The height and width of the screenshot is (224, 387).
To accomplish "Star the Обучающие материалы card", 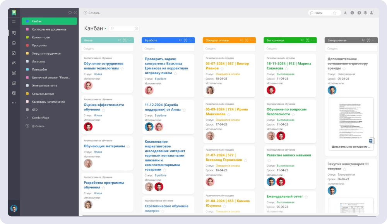I will [128, 146].
